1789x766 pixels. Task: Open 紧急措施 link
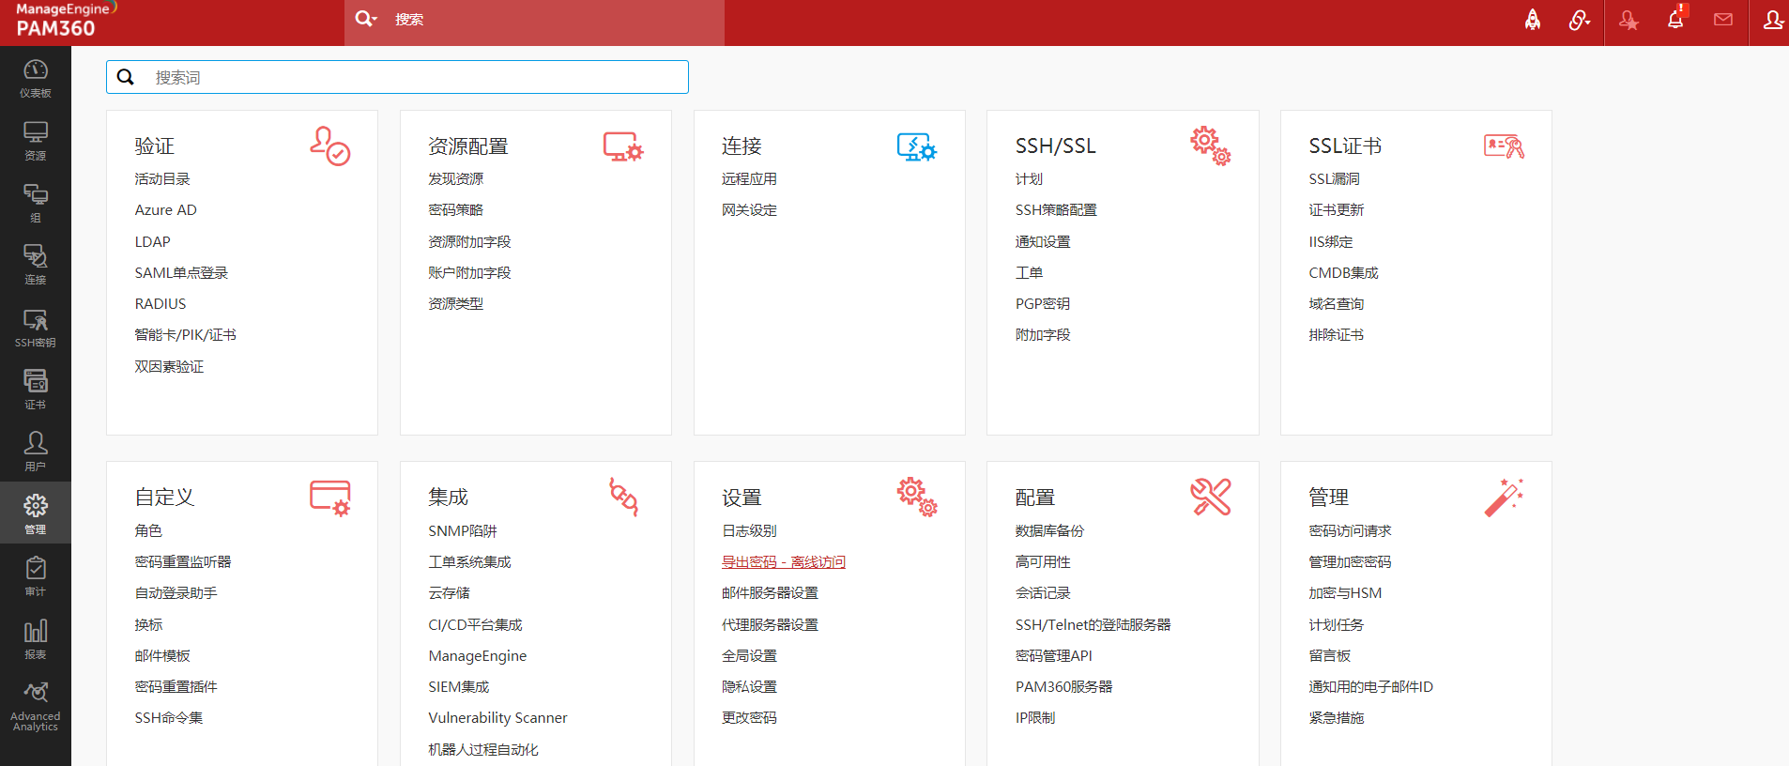point(1337,718)
